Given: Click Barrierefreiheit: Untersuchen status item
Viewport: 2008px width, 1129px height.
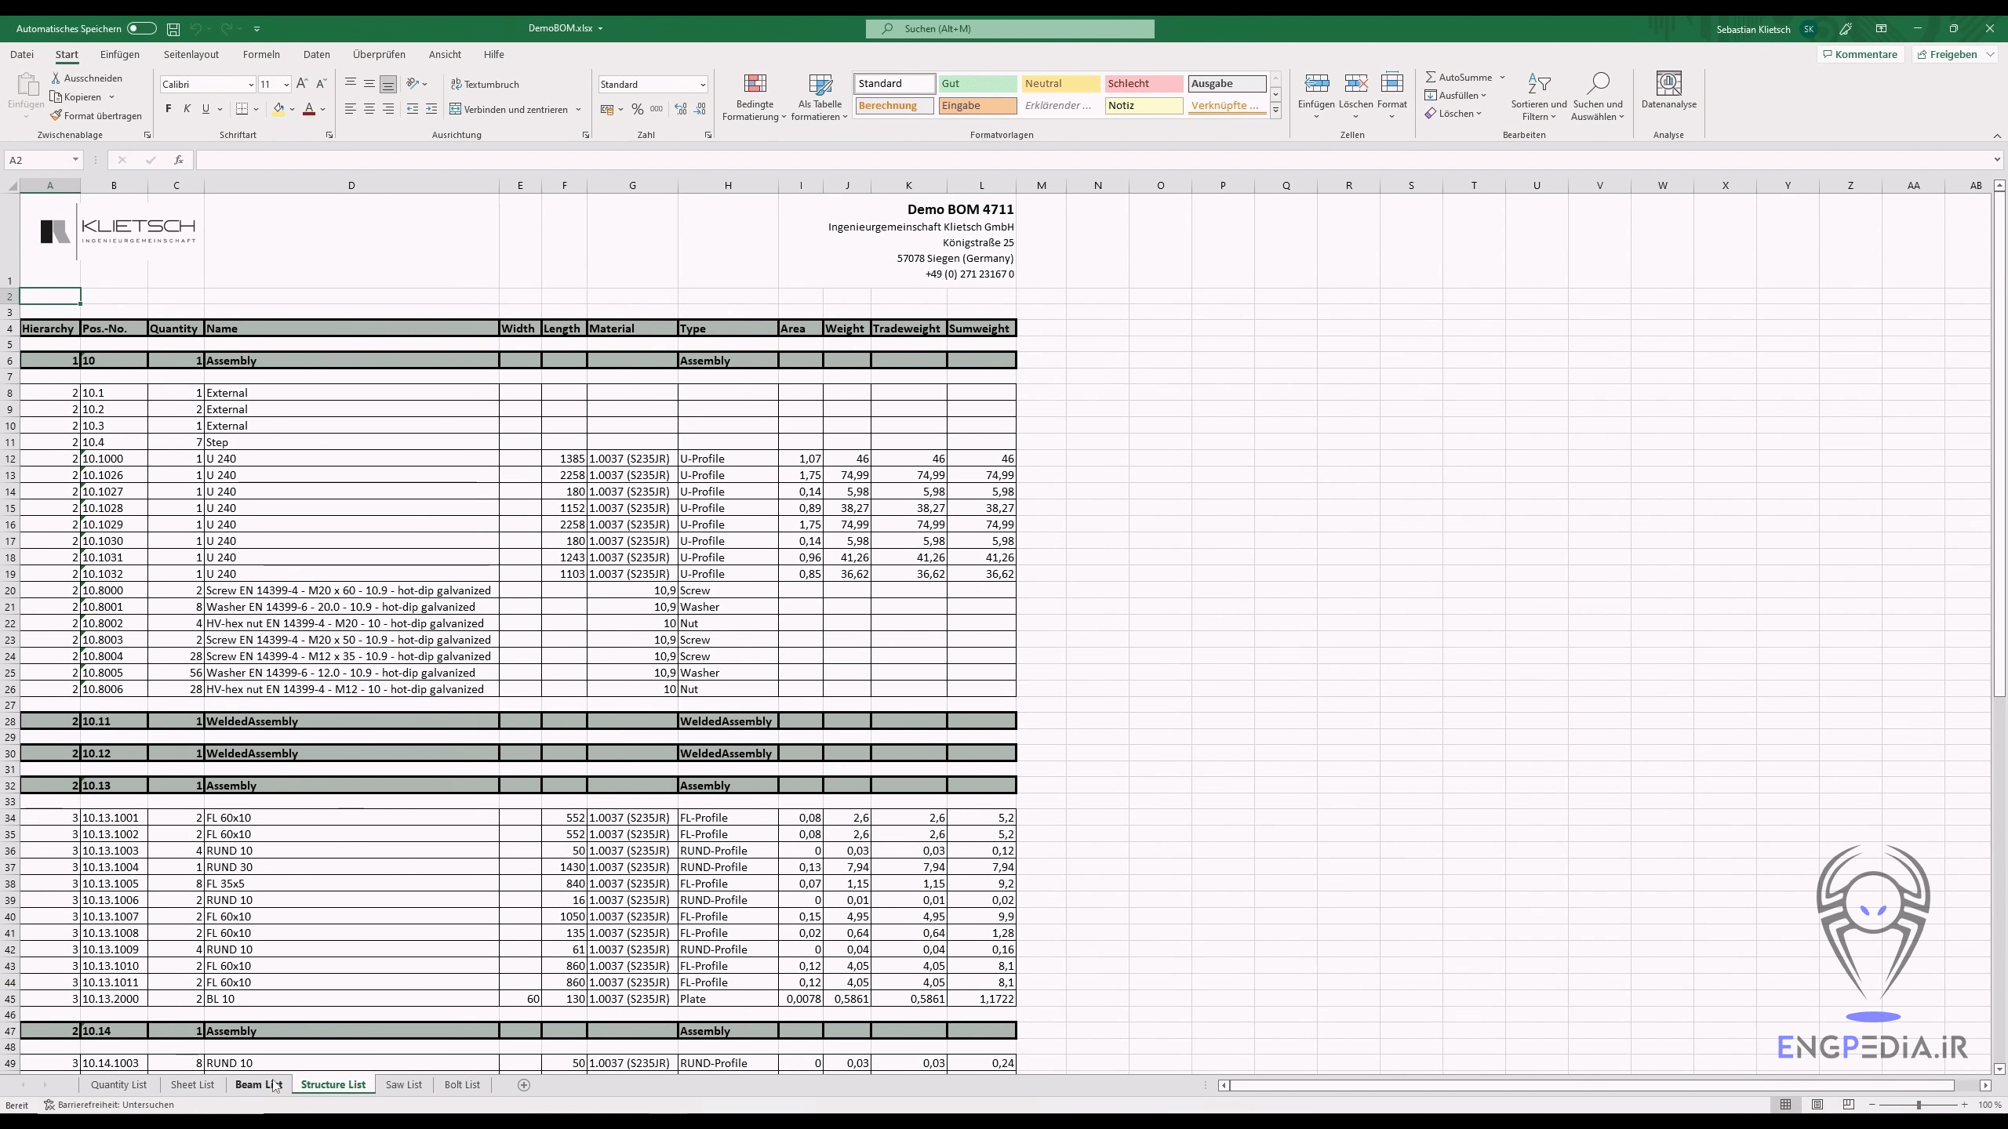Looking at the screenshot, I should click(109, 1105).
